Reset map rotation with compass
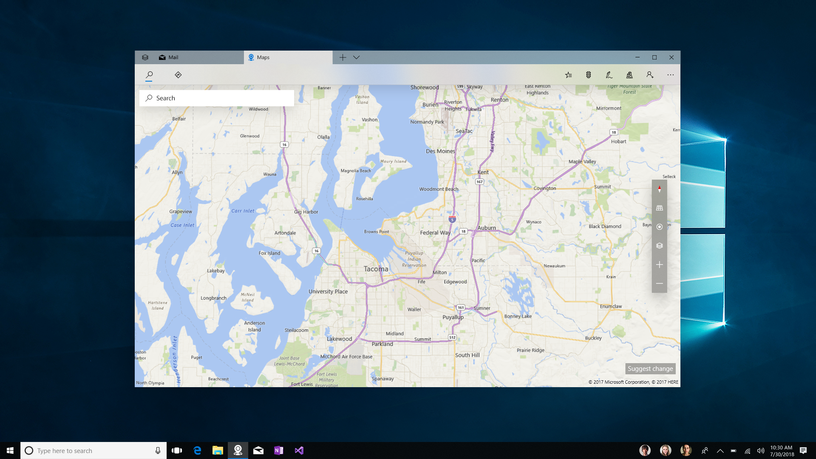 (x=659, y=189)
